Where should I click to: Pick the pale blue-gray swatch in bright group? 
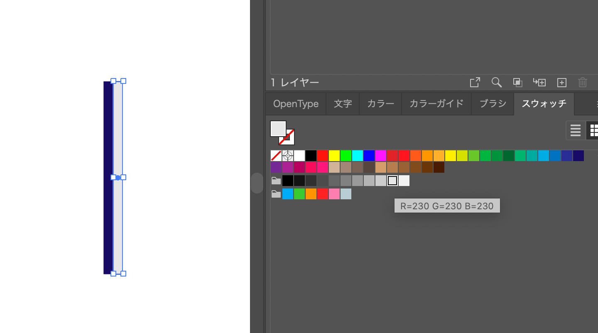pos(346,194)
